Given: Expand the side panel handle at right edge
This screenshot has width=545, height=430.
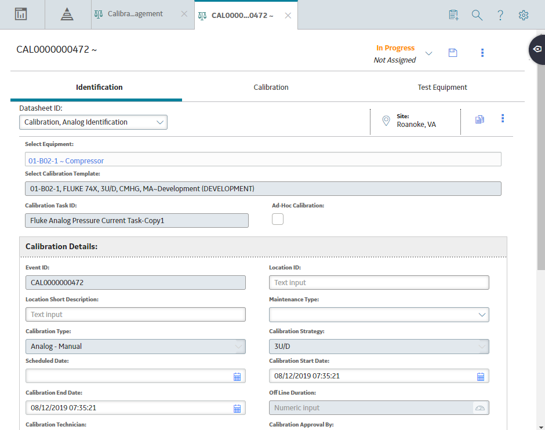Looking at the screenshot, I should 537,49.
